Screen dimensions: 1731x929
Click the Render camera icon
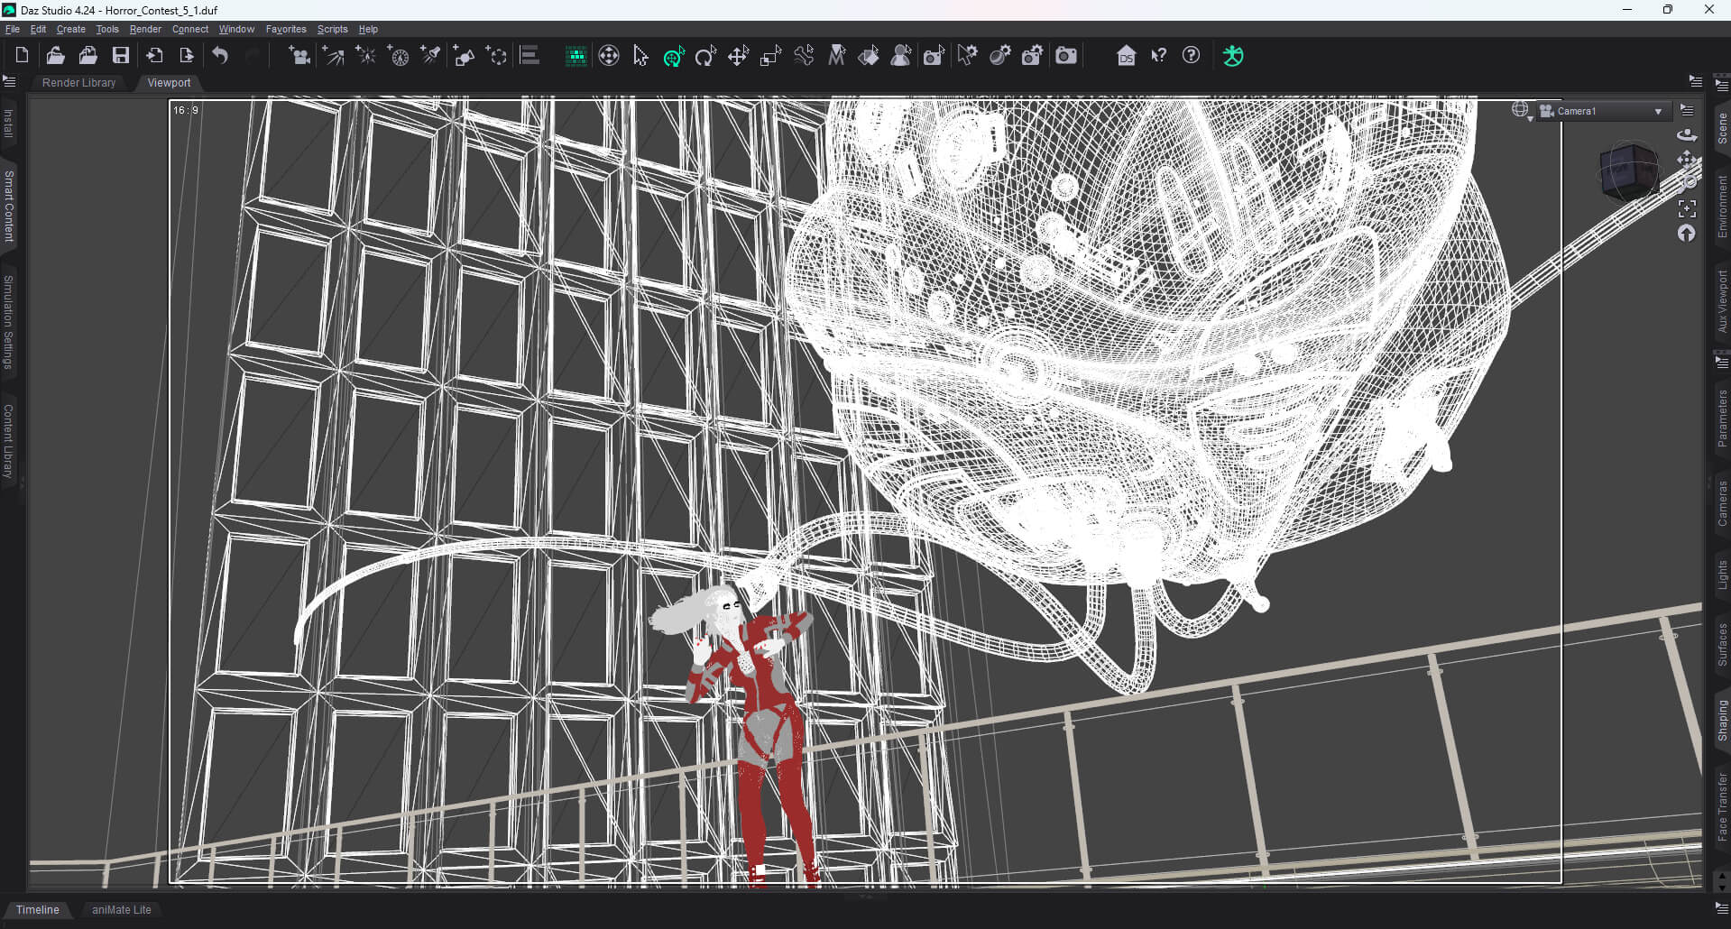pyautogui.click(x=1066, y=56)
